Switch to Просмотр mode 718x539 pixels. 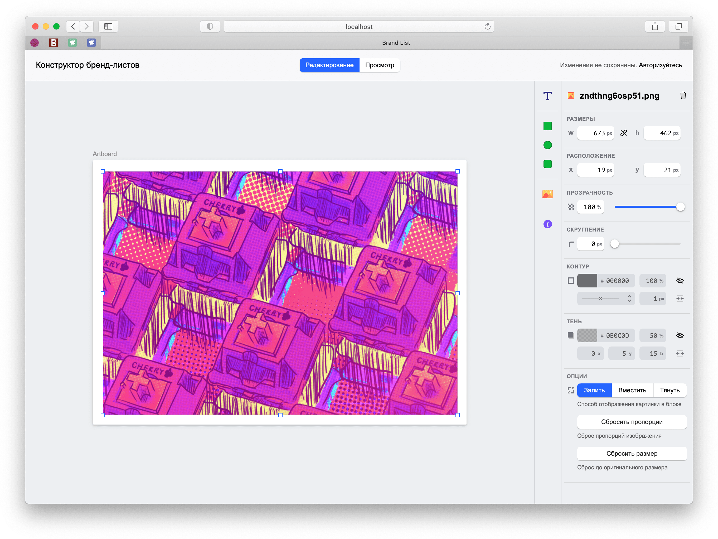380,65
